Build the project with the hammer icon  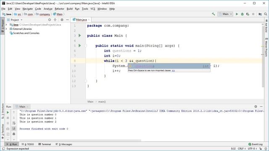coord(214,14)
